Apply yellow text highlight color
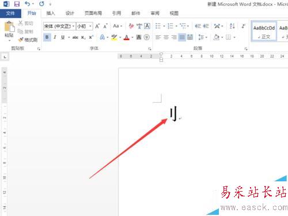Image resolution: width=288 pixels, height=216 pixels. pyautogui.click(x=114, y=37)
